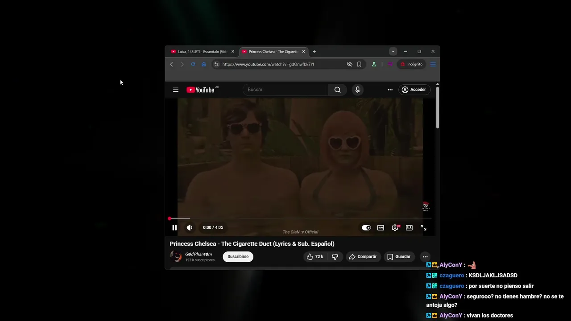Open more actions menu beside Guardar
The height and width of the screenshot is (321, 571).
coord(425,256)
